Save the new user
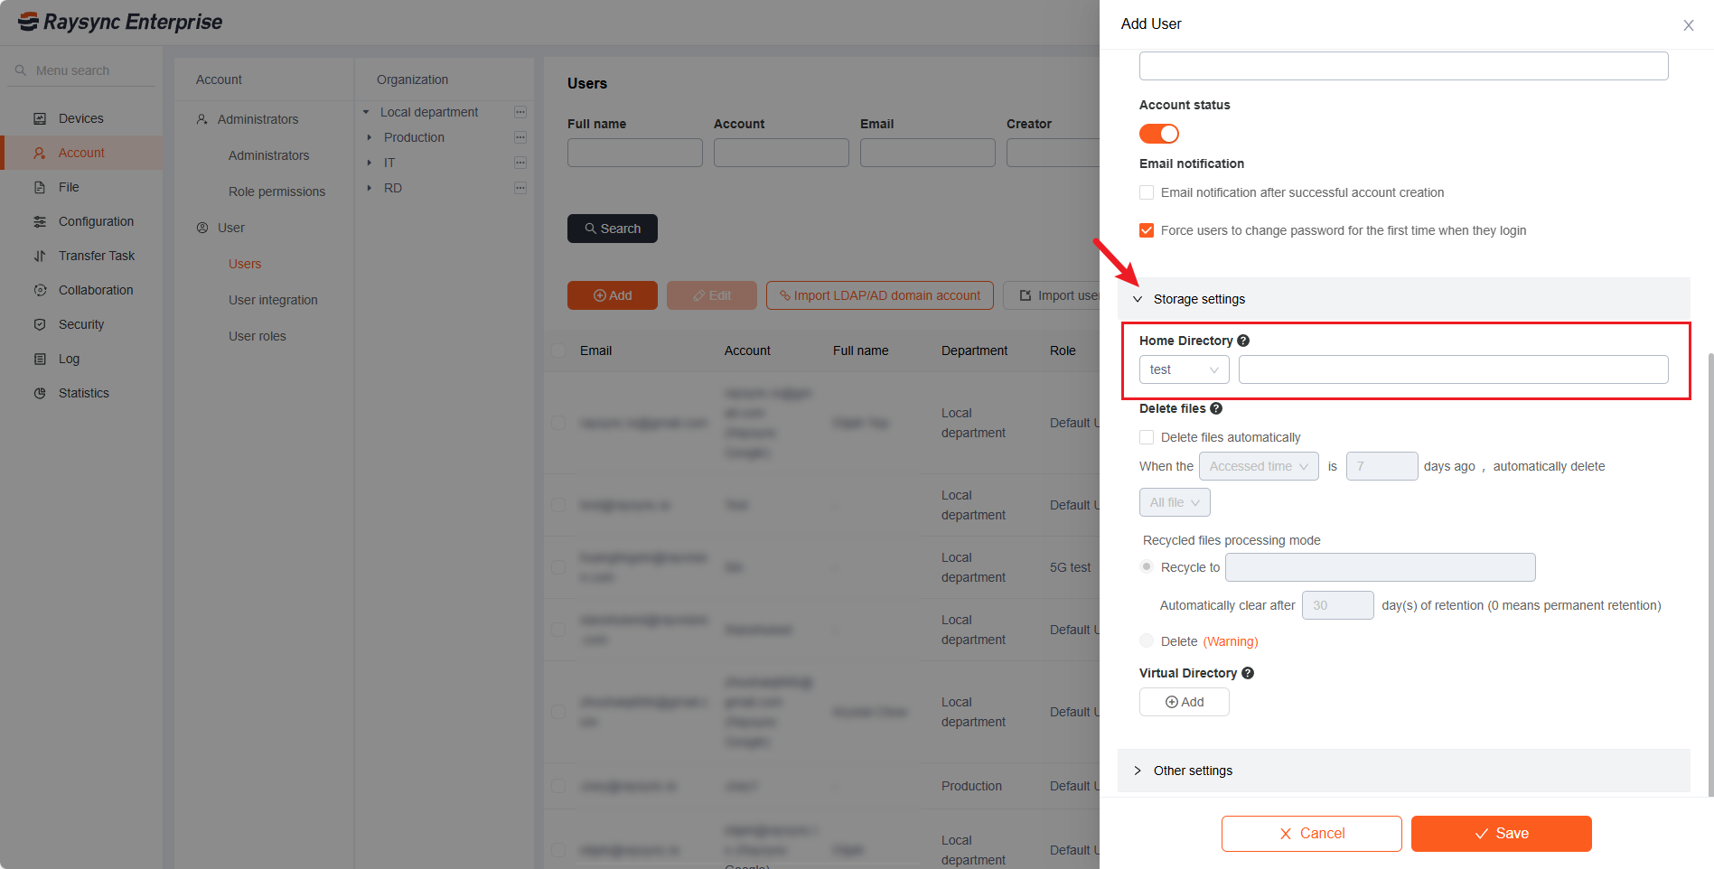 point(1501,833)
